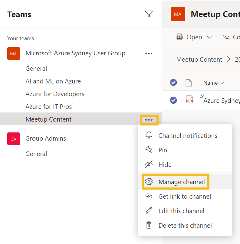Click the MA avatar in the channel header

[x=178, y=14]
